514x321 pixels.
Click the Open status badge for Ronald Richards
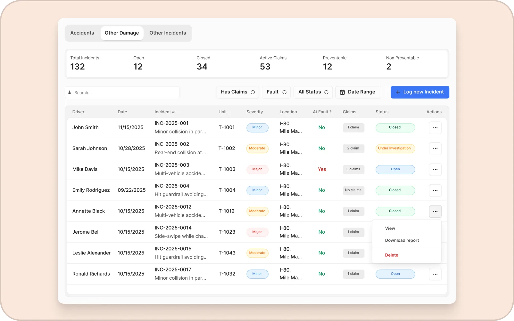395,274
